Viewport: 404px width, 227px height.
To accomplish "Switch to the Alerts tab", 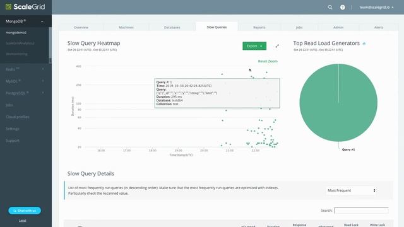I will coord(379,27).
